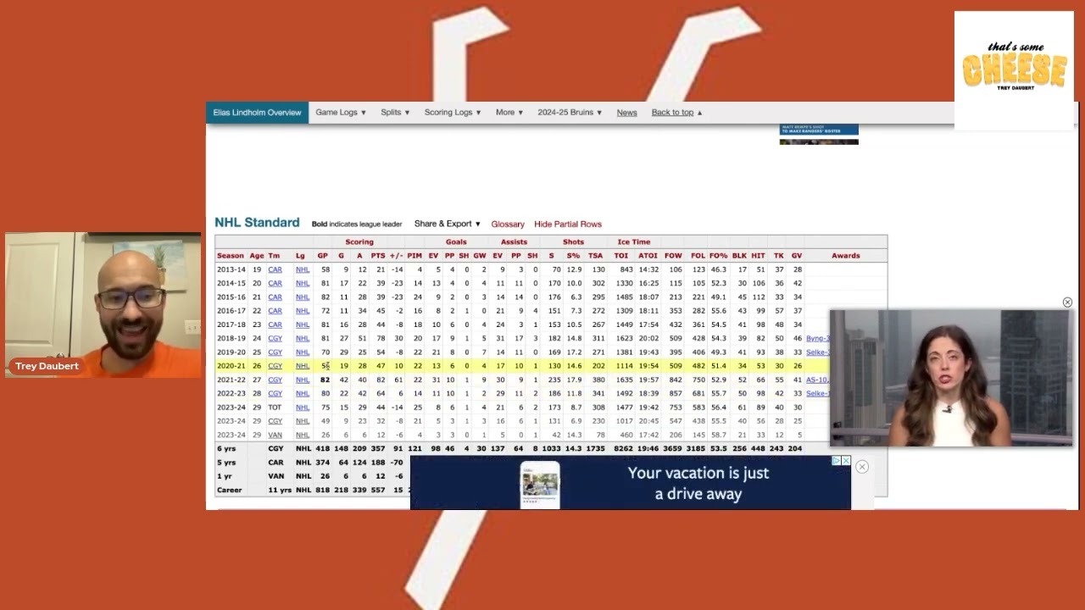Open CAR team link in 2013-14 row

click(x=275, y=269)
